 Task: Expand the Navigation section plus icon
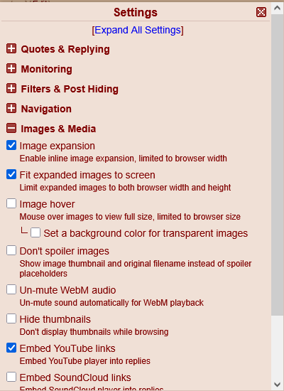(x=11, y=109)
